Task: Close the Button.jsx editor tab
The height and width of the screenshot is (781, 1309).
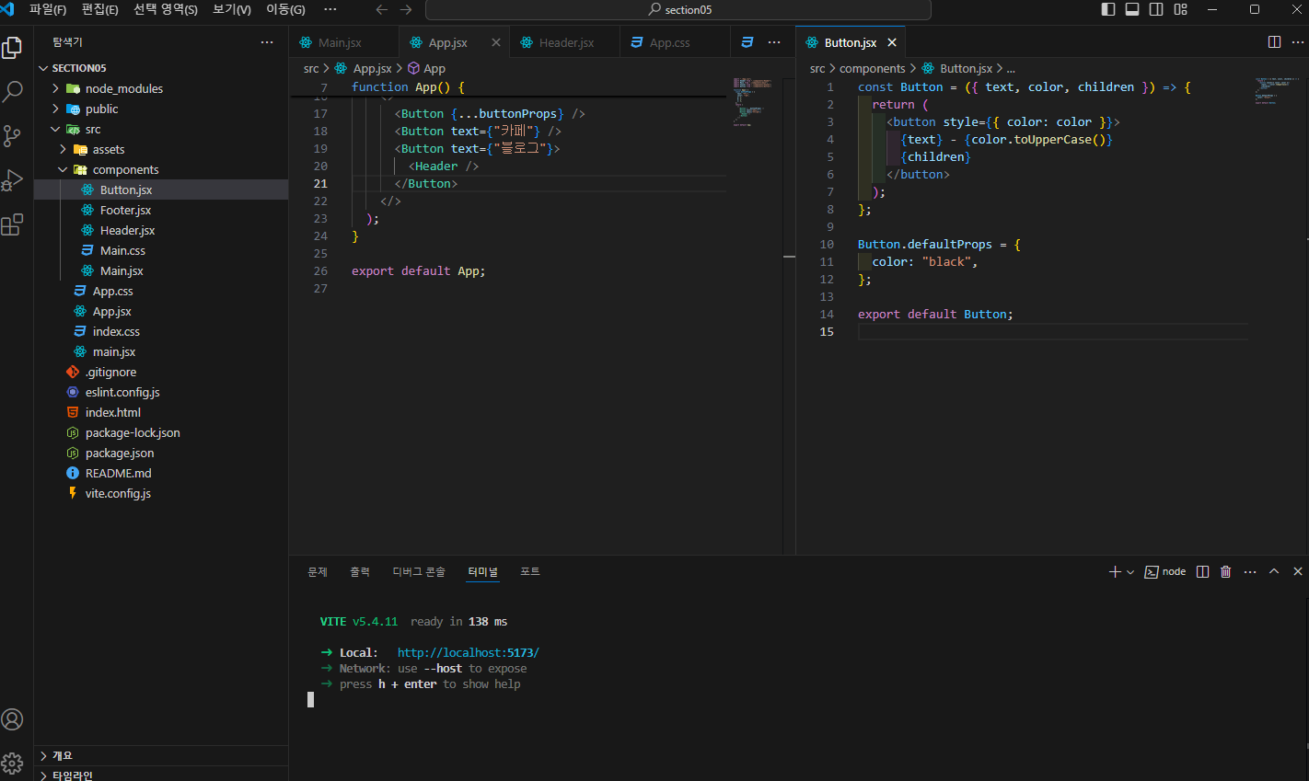Action: pos(892,42)
